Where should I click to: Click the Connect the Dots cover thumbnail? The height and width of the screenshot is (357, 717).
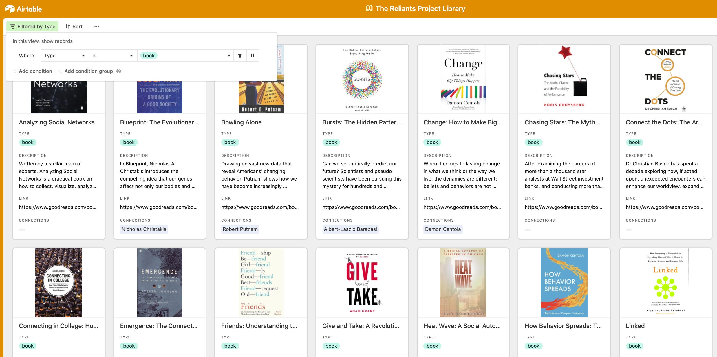665,79
